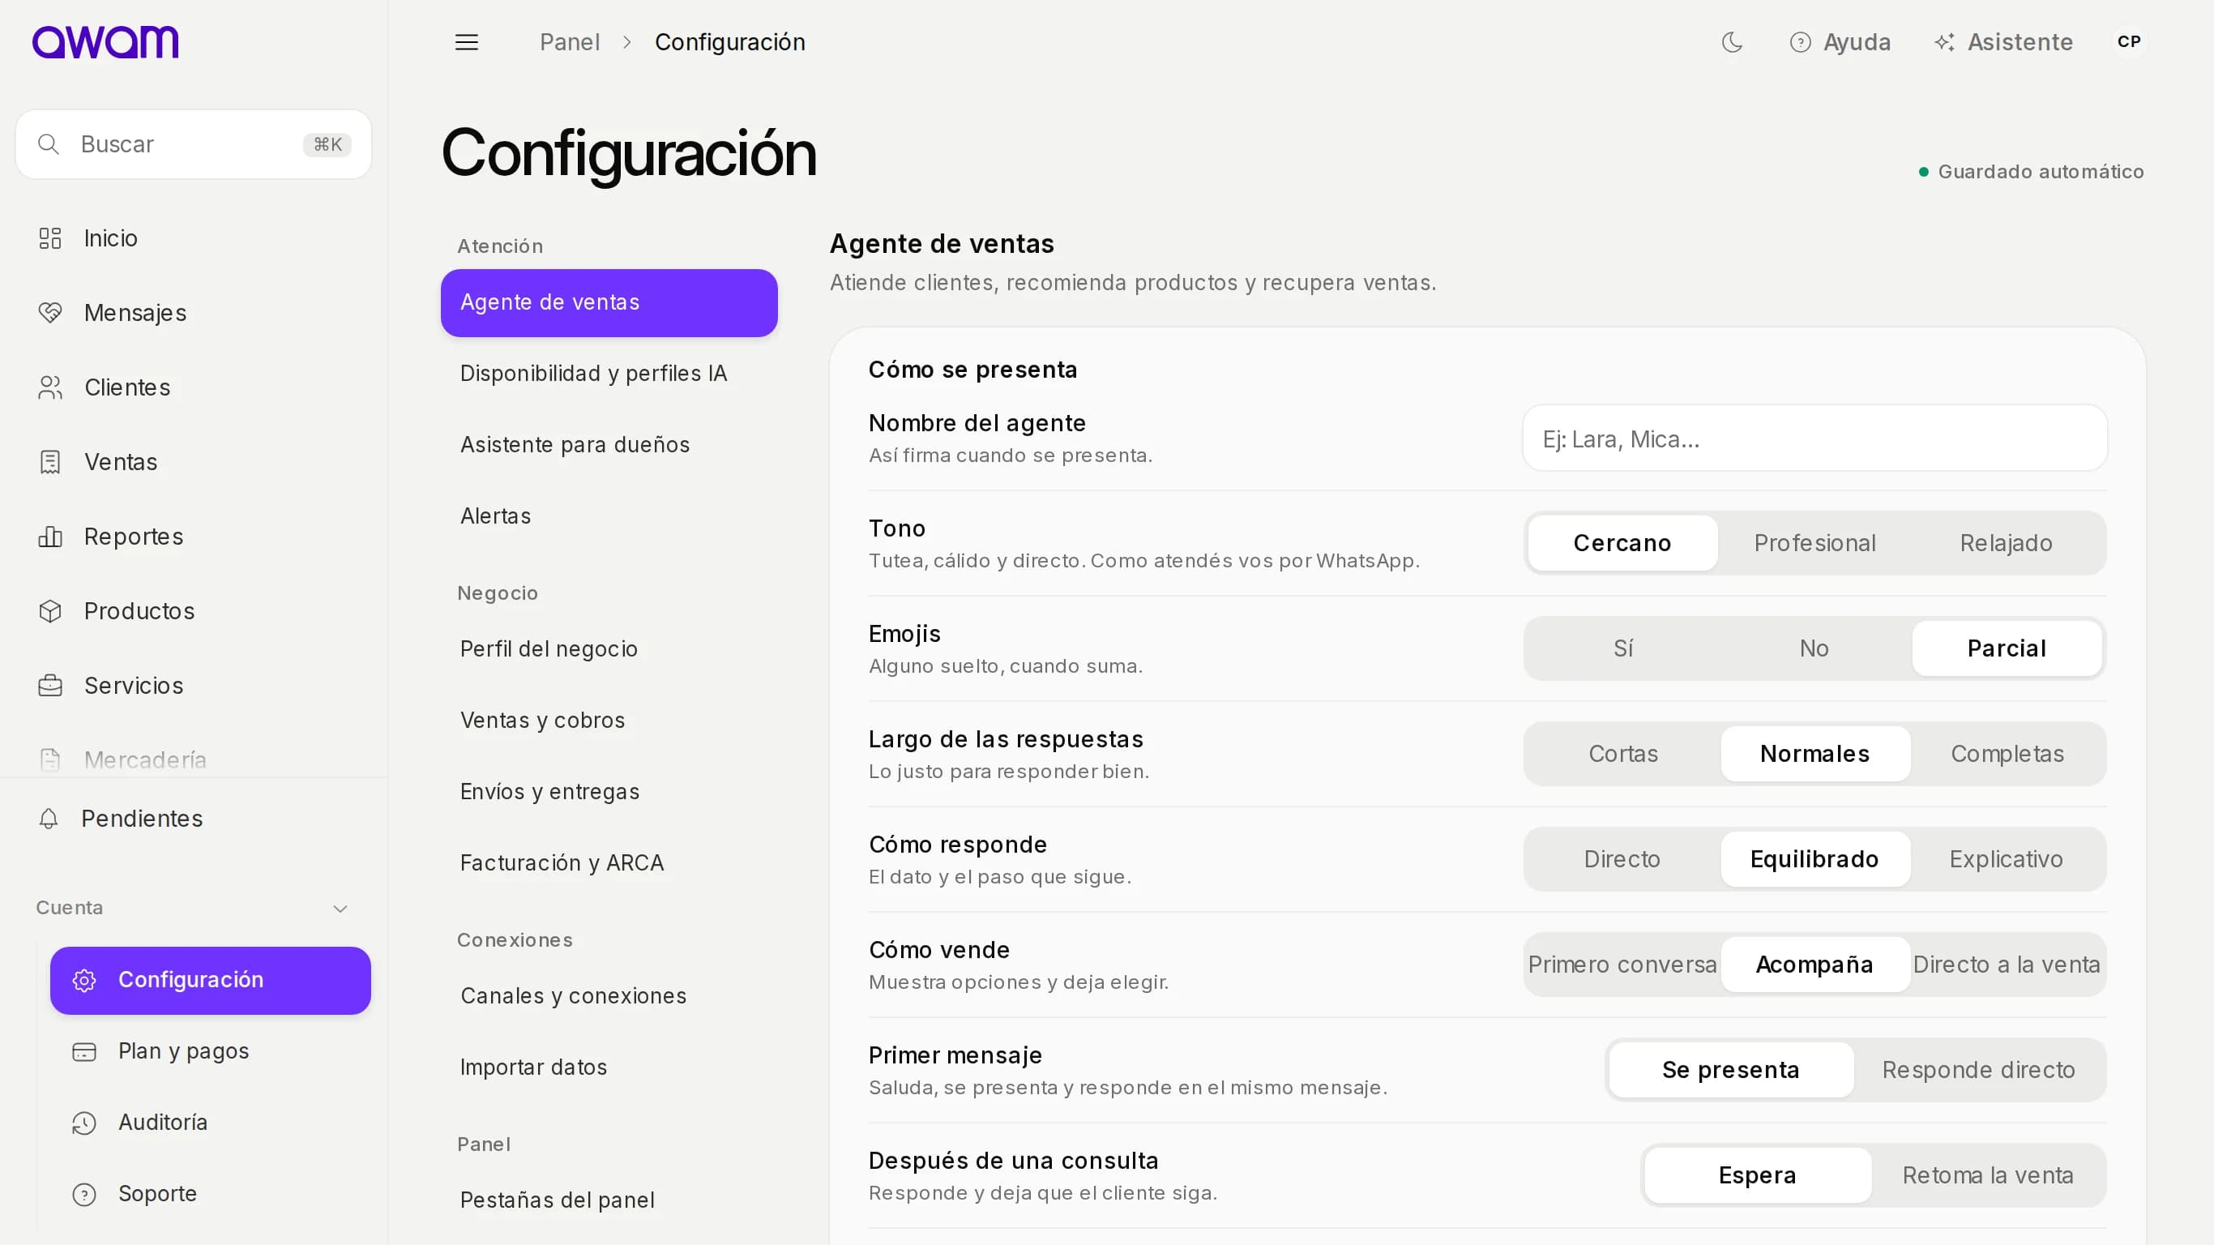Viewport: 2214px width, 1245px height.
Task: Set Cómo vende to Directo a la venta
Action: click(2006, 965)
